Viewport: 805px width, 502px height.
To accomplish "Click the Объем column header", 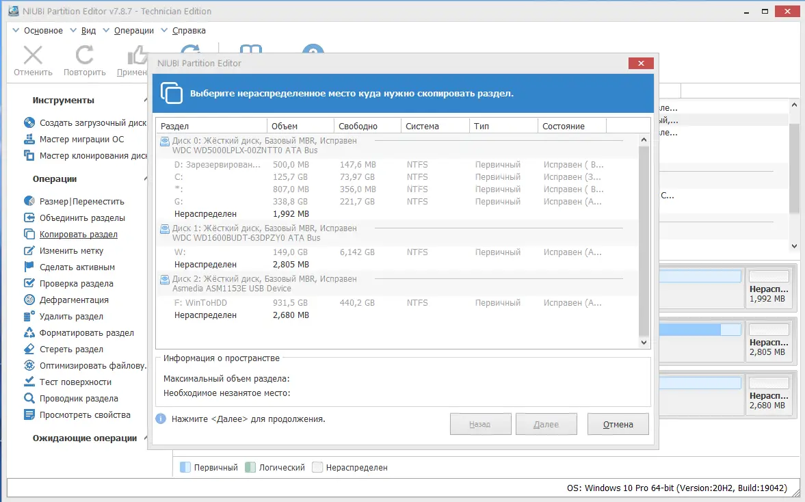I will click(x=300, y=126).
